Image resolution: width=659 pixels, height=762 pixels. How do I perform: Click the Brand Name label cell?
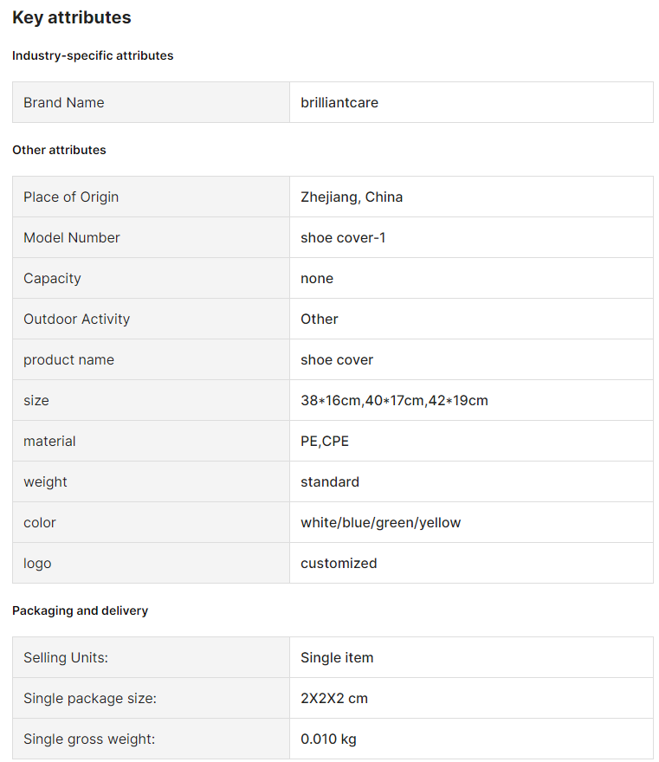152,102
